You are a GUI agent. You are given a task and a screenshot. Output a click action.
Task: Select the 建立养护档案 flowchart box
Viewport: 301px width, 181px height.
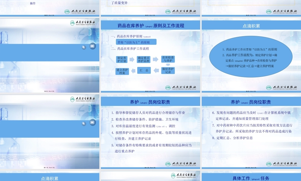(122, 71)
